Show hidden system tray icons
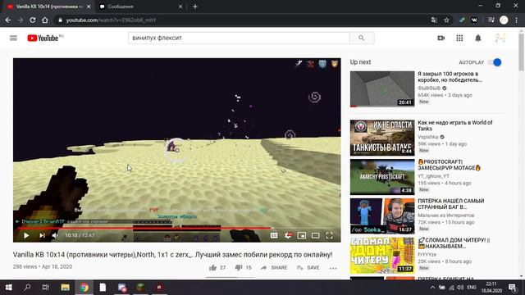Image resolution: width=525 pixels, height=295 pixels. click(x=432, y=288)
